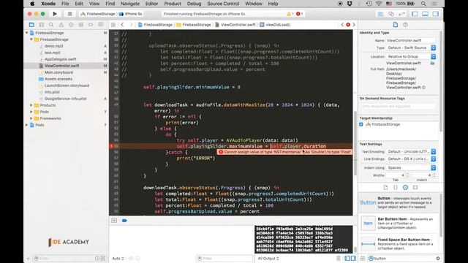Switch to Version editor
This screenshot has width=468, height=263.
(x=401, y=14)
